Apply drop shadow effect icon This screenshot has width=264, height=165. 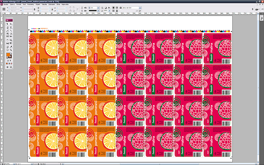(x=106, y=8)
